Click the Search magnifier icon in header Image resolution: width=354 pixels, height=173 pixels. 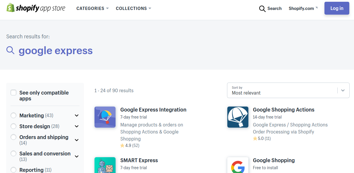pos(262,8)
